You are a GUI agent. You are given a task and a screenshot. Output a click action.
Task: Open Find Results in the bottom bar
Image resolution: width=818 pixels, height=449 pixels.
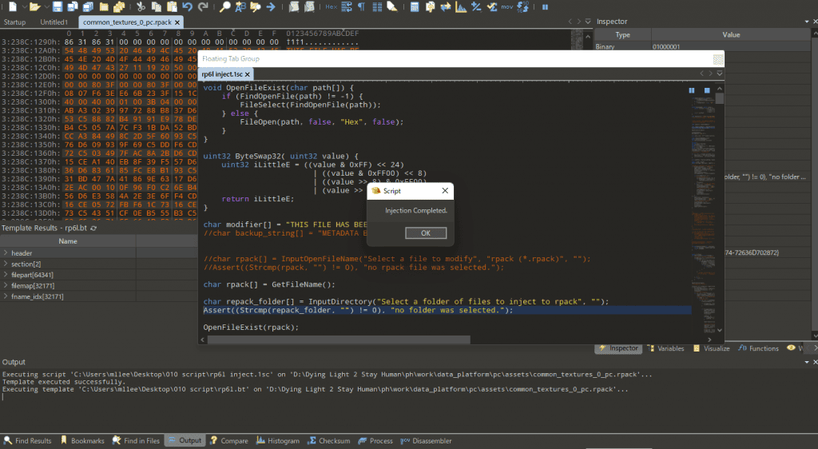(28, 441)
